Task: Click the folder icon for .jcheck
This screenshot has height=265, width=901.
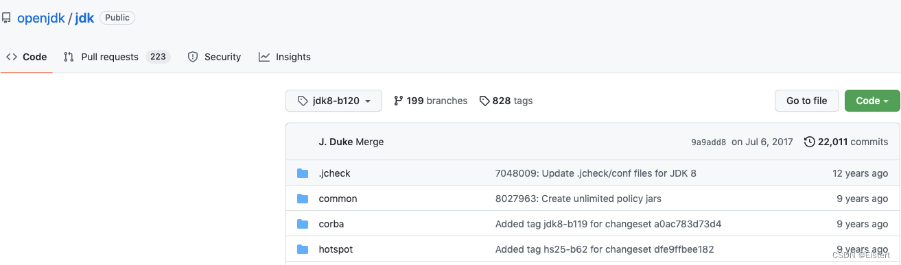Action: pos(303,173)
